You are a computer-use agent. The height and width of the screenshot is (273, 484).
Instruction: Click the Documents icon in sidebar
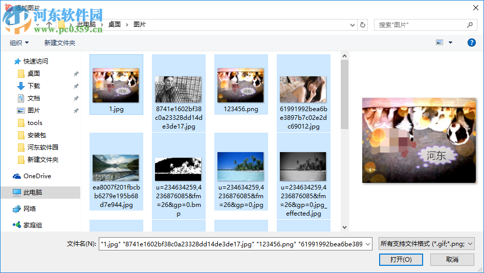pyautogui.click(x=20, y=98)
